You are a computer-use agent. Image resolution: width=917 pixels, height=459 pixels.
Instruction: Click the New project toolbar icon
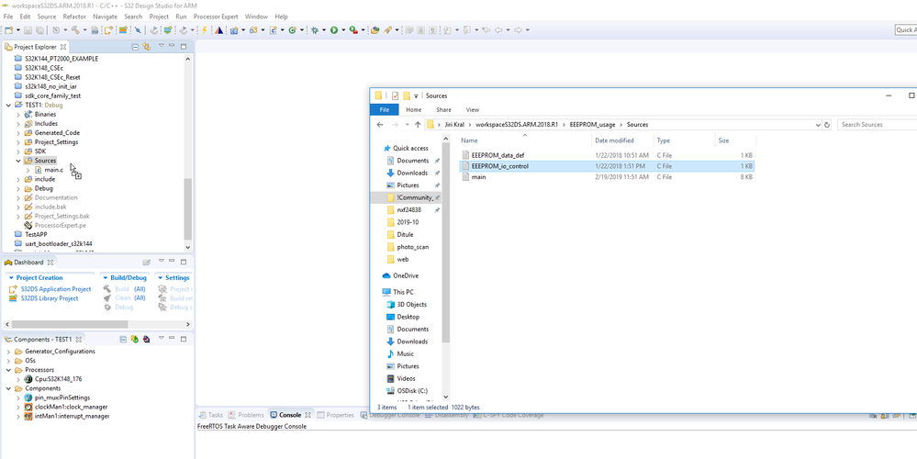[8, 29]
